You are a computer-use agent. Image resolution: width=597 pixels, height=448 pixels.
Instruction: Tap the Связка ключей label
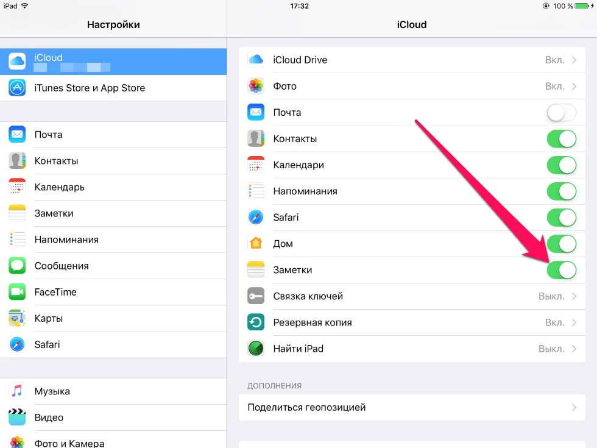(x=308, y=296)
